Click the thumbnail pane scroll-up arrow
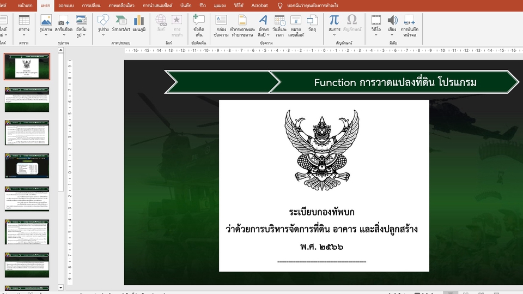Viewport: 523px width, 294px height. pyautogui.click(x=60, y=50)
